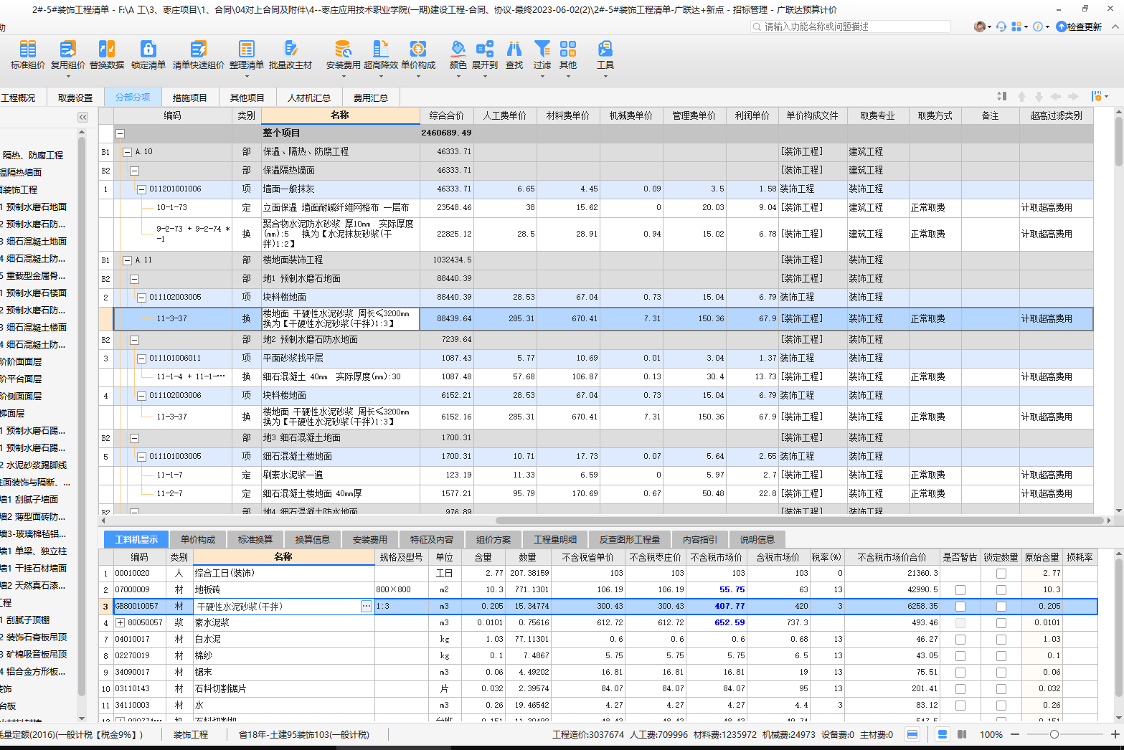This screenshot has width=1124, height=750.
Task: Collapse the A.10 section node
Action: click(x=128, y=152)
